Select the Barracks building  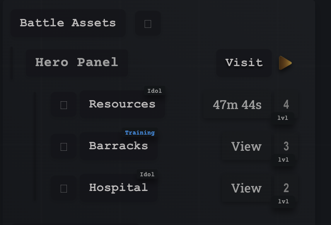118,146
